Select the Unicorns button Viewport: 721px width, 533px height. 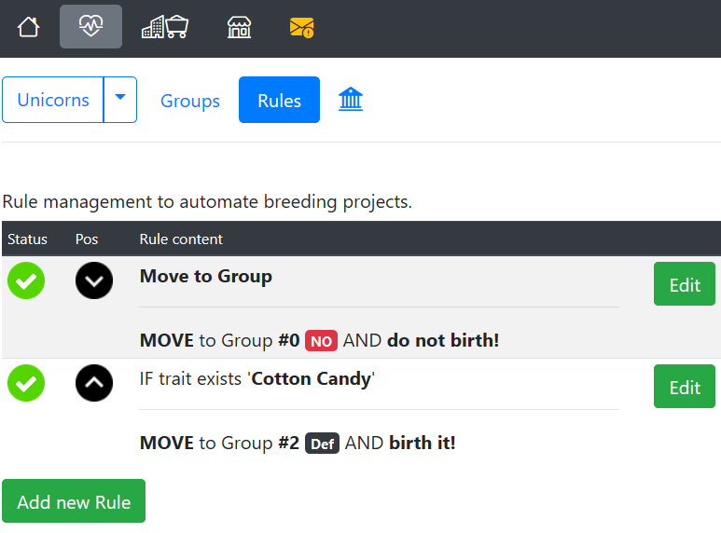(x=53, y=100)
